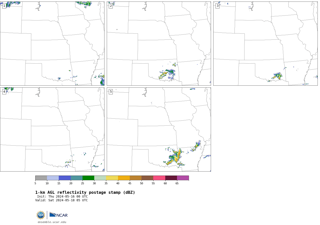This screenshot has width=320, height=225.
Task: Click the '1-km AGL reflectivity postage stamp' title
Action: tap(85, 193)
